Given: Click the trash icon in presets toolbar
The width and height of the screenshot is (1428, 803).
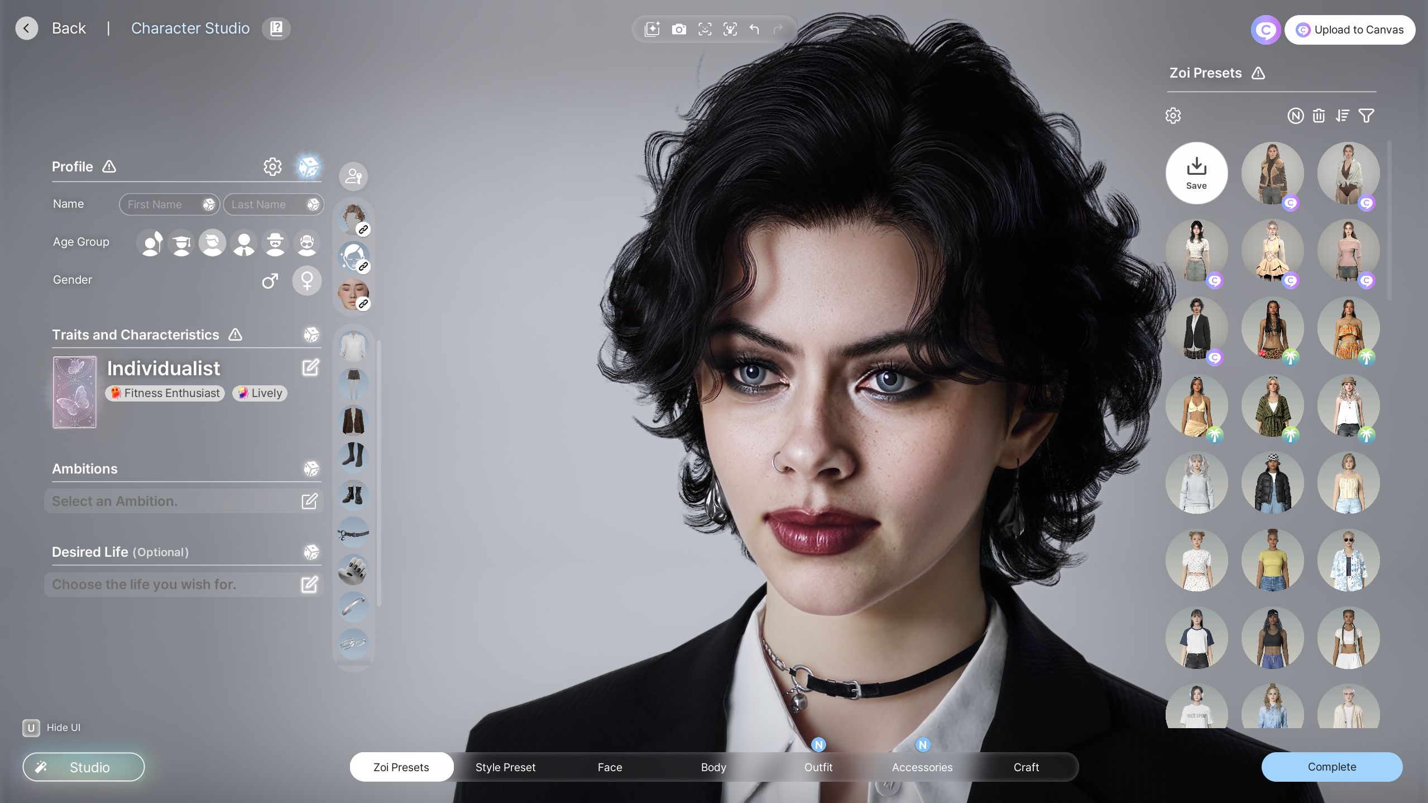Looking at the screenshot, I should tap(1319, 116).
